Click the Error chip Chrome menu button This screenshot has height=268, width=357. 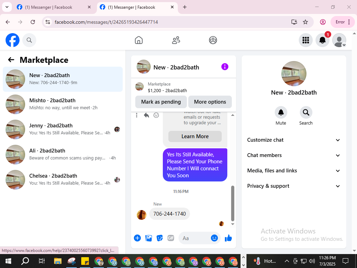(343, 22)
